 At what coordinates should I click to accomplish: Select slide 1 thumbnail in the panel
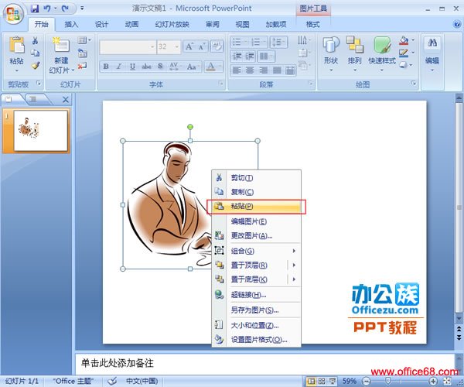[x=40, y=131]
